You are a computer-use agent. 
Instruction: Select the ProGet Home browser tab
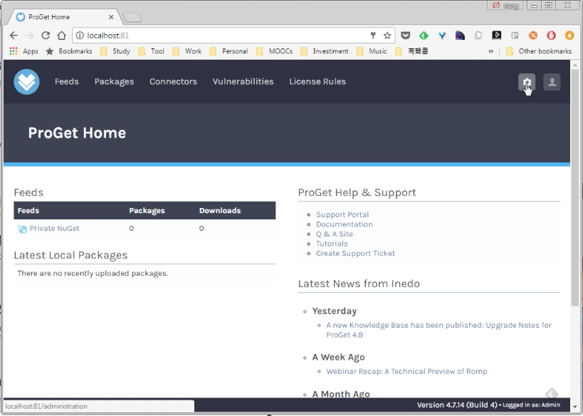point(65,17)
